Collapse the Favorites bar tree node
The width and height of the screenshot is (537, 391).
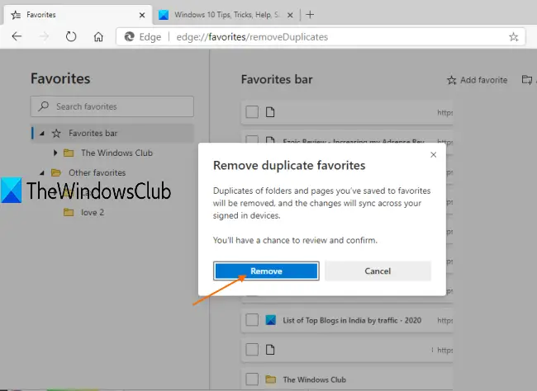[42, 134]
